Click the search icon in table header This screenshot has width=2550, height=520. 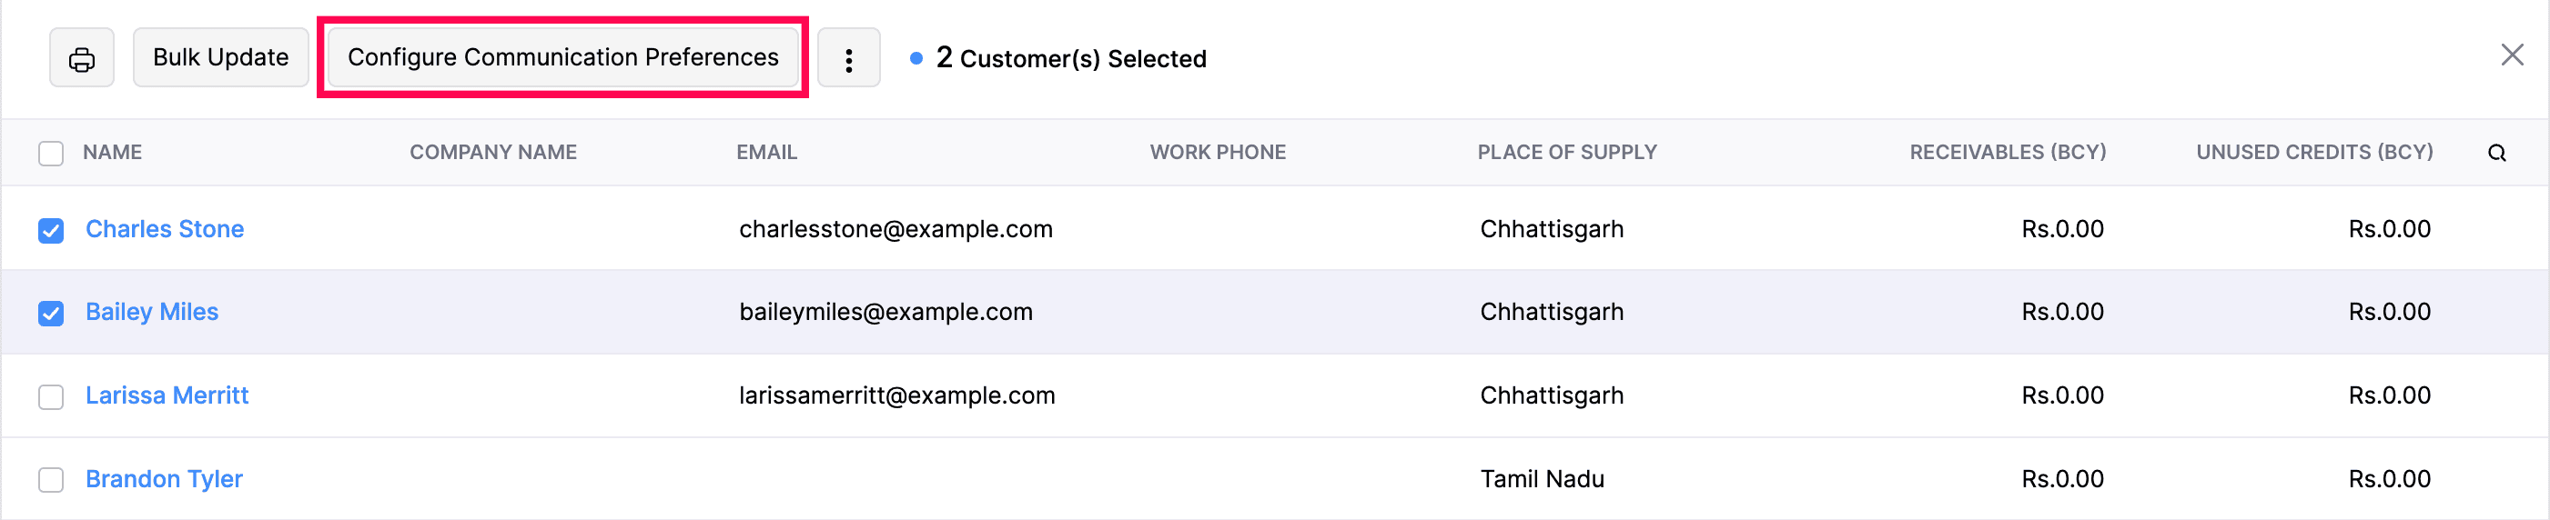point(2496,154)
